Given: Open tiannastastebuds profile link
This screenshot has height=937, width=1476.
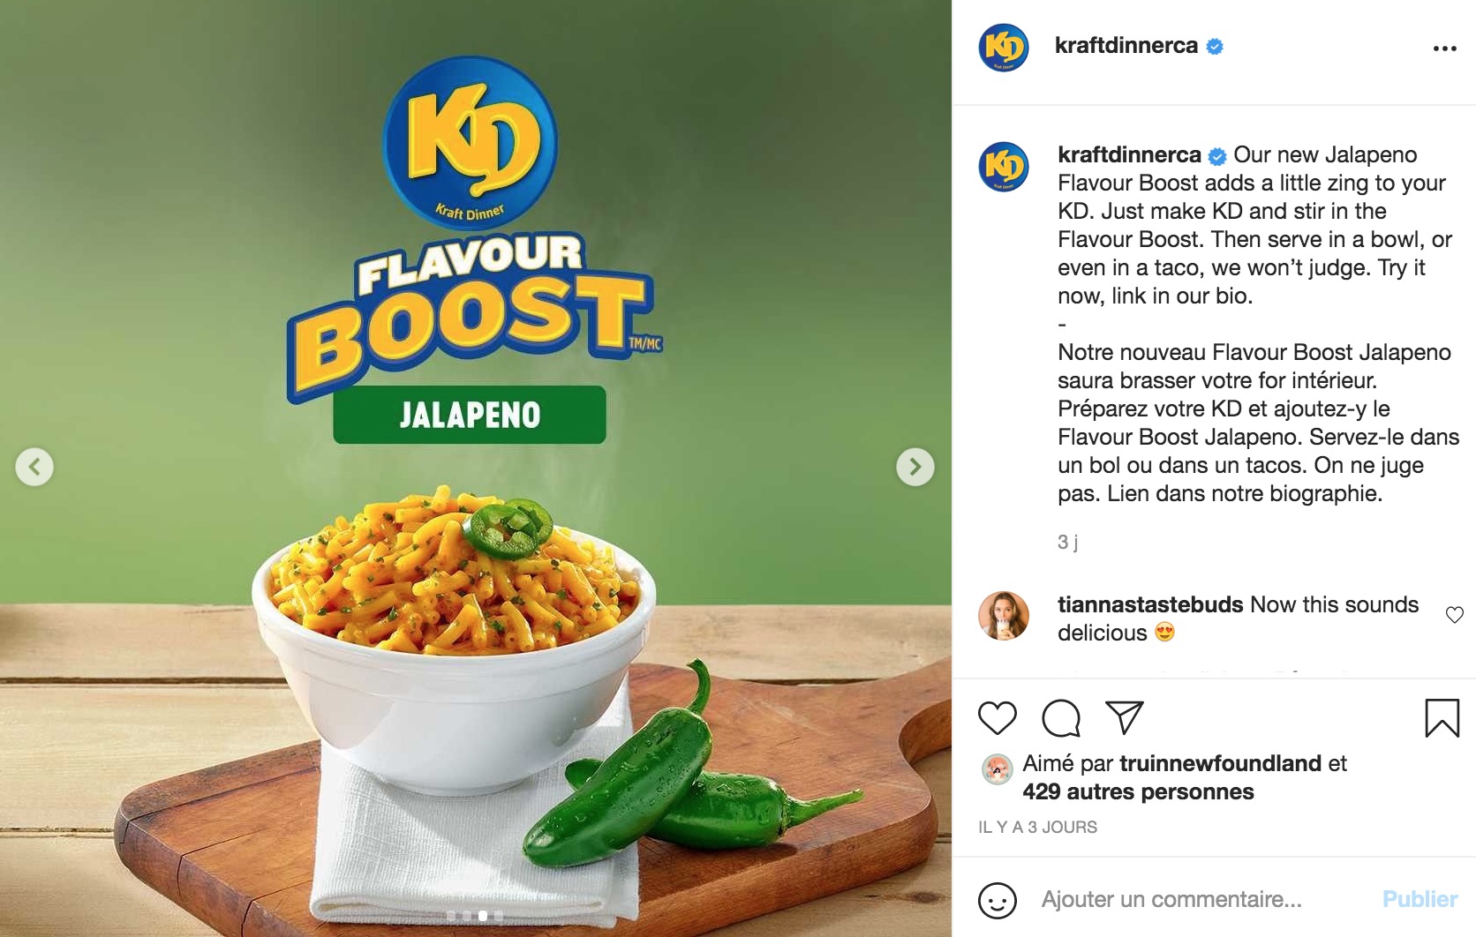Looking at the screenshot, I should click(x=1150, y=604).
